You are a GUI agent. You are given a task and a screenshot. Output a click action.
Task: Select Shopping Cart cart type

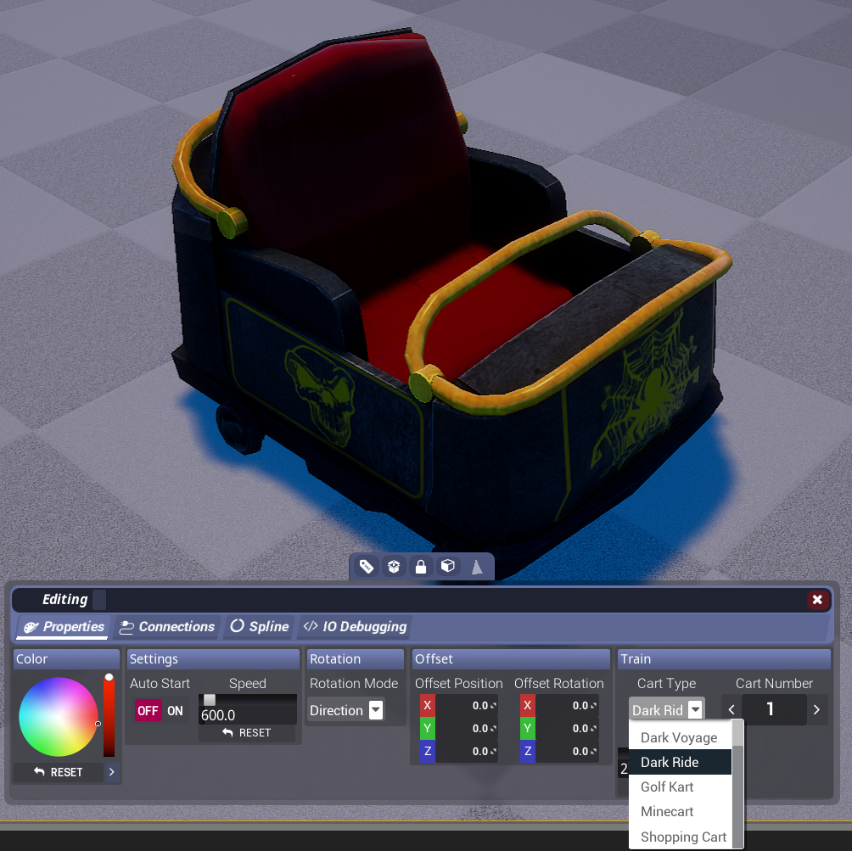tap(679, 837)
